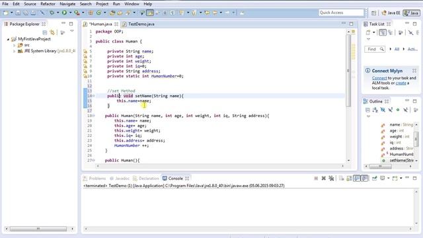
Task: Click Back navigation arrow in toolbar
Action: pos(215,13)
